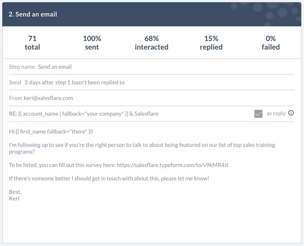Click the Best, Keri signature text
Image resolution: width=304 pixels, height=246 pixels.
(x=15, y=195)
